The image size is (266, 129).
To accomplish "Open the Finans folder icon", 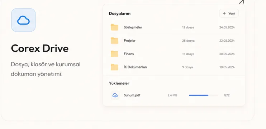I will 114,54.
